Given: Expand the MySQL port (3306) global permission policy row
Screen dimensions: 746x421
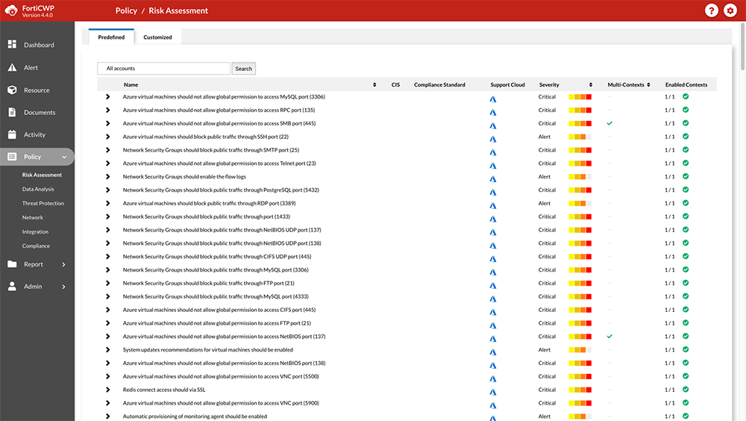Looking at the screenshot, I should click(108, 97).
